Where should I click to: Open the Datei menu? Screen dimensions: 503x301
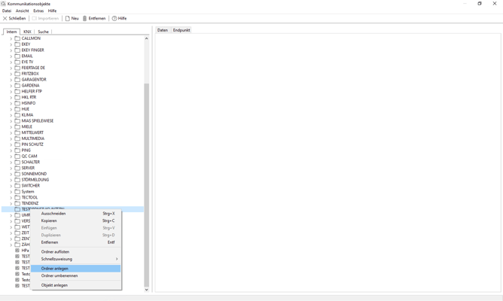(7, 11)
